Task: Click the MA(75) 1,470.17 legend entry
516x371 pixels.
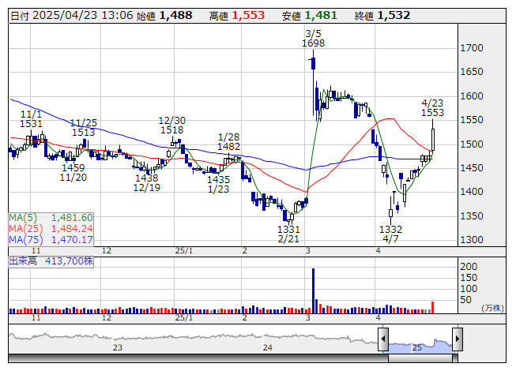Action: 51,239
